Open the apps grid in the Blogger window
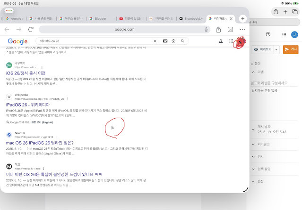The width and height of the screenshot is (302, 210). [x=284, y=34]
